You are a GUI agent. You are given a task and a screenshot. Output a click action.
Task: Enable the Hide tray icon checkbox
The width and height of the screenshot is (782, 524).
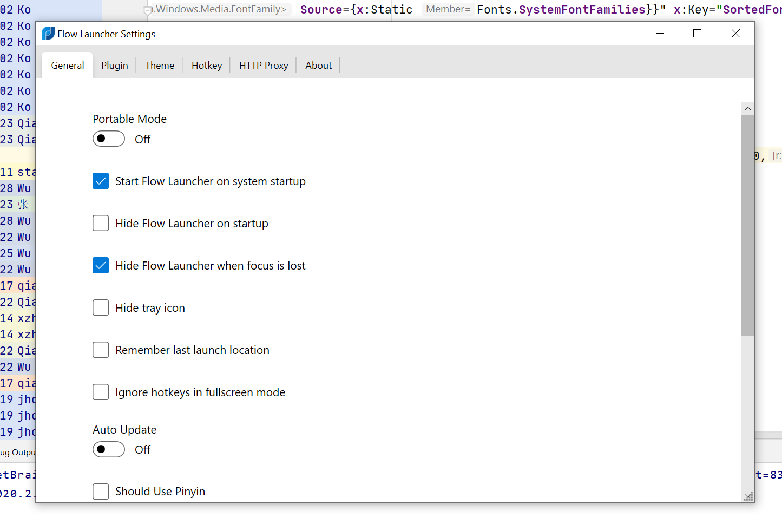tap(101, 307)
